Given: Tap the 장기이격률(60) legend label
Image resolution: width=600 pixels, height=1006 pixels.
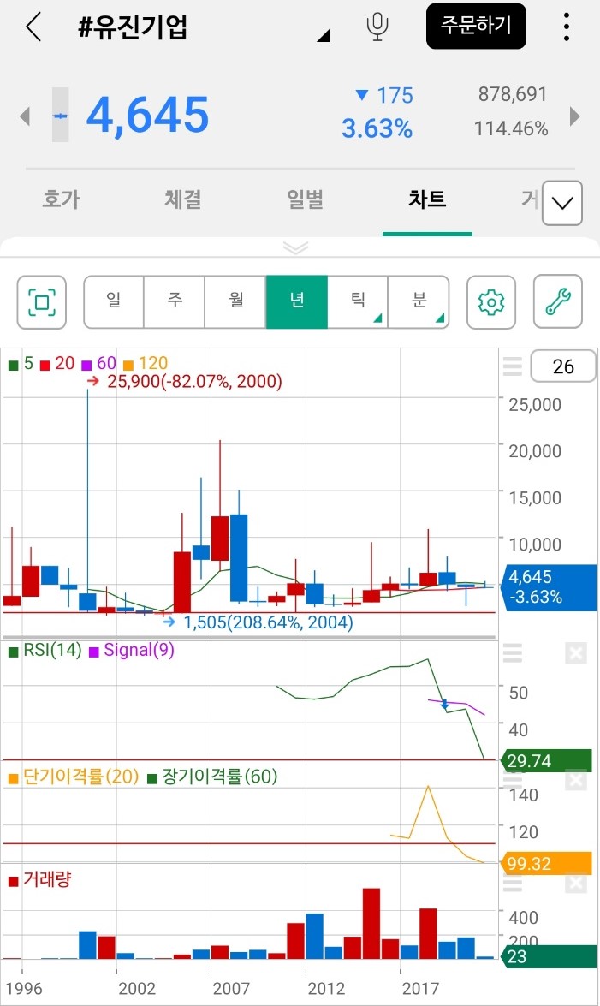Looking at the screenshot, I should coord(212,777).
